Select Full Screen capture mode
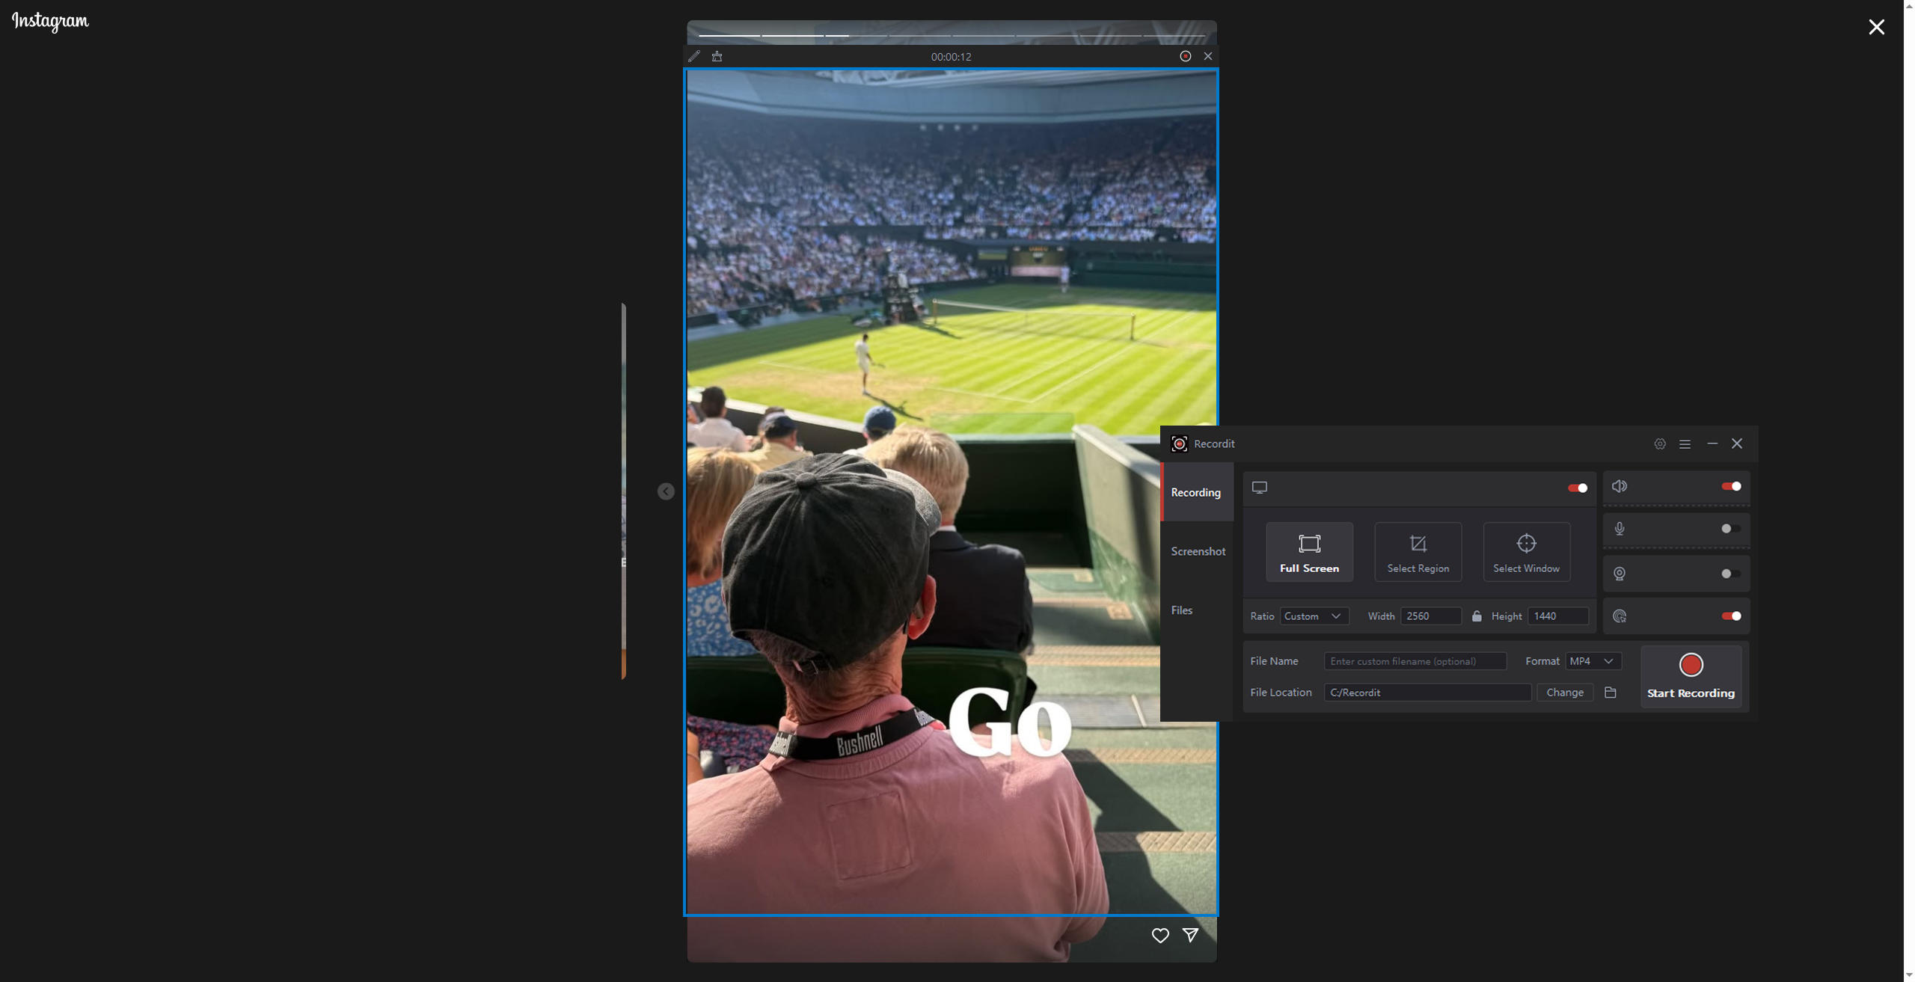 point(1309,552)
